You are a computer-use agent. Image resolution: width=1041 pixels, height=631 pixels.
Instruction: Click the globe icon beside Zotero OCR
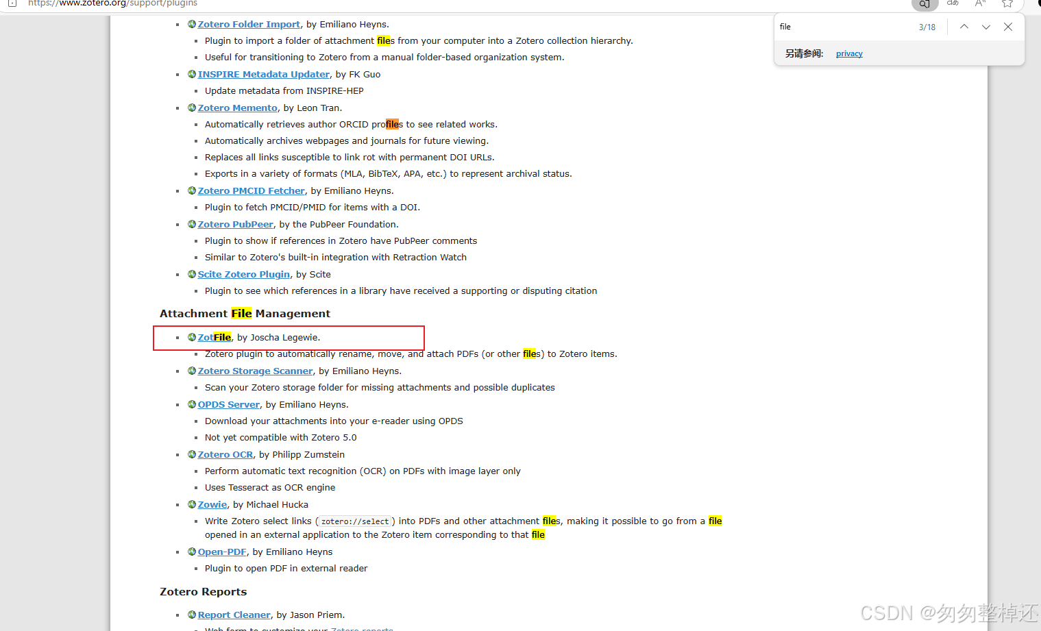point(192,454)
